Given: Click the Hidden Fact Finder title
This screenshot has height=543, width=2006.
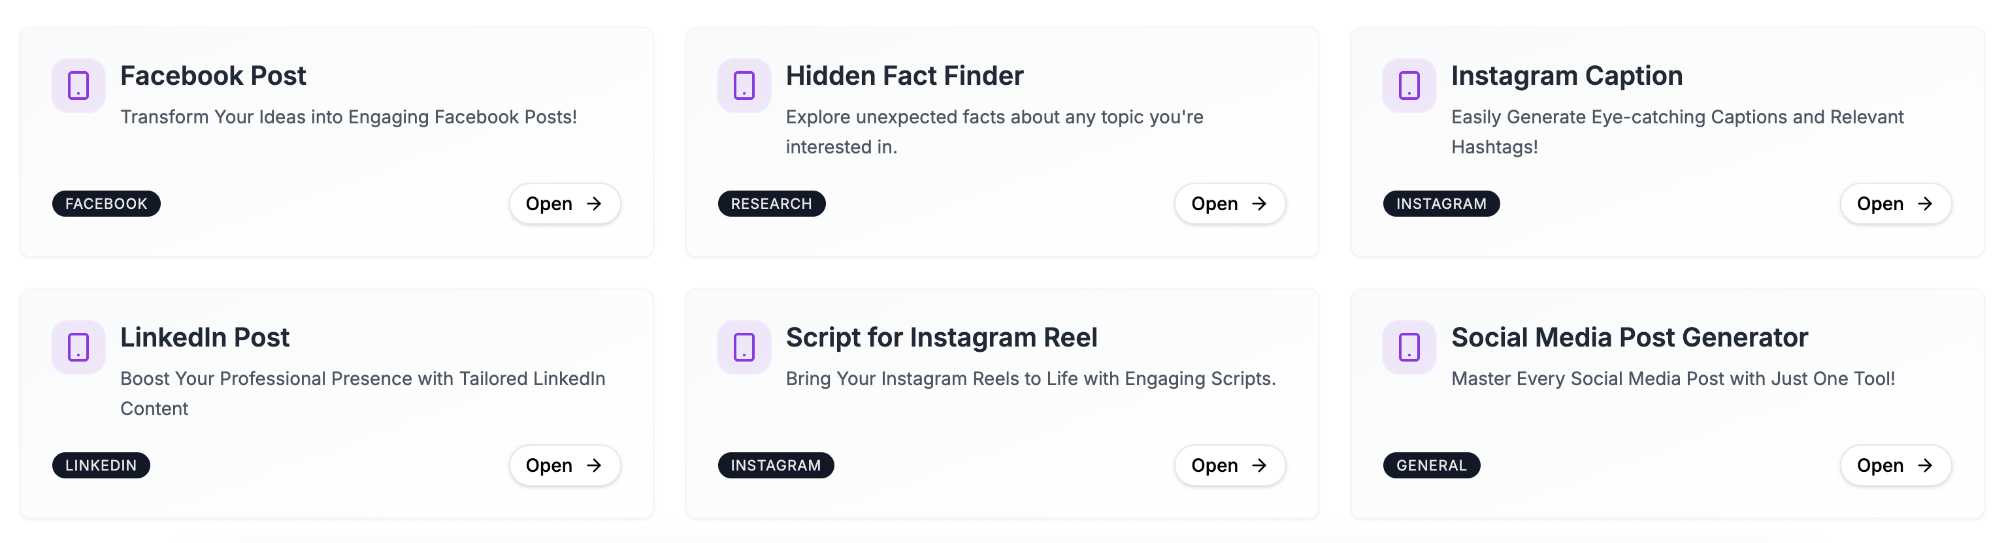Looking at the screenshot, I should (904, 76).
